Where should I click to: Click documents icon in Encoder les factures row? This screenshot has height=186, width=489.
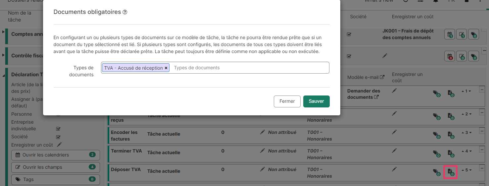click(x=450, y=135)
